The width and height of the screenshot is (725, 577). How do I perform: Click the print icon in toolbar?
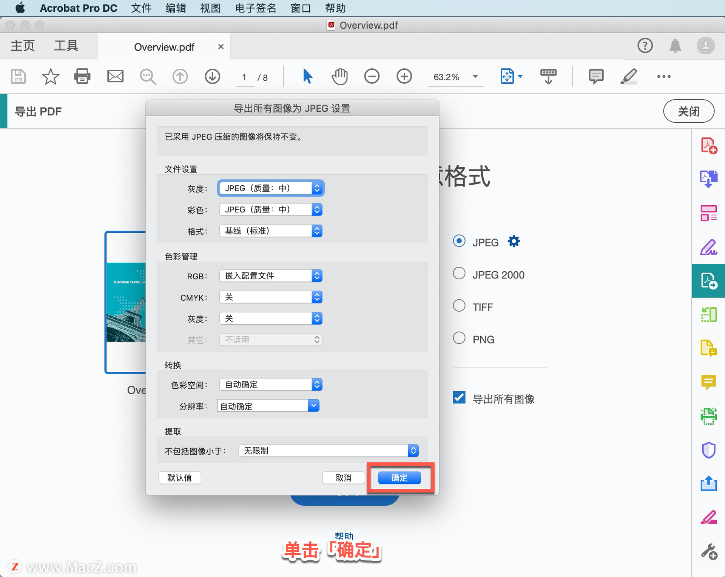click(82, 77)
